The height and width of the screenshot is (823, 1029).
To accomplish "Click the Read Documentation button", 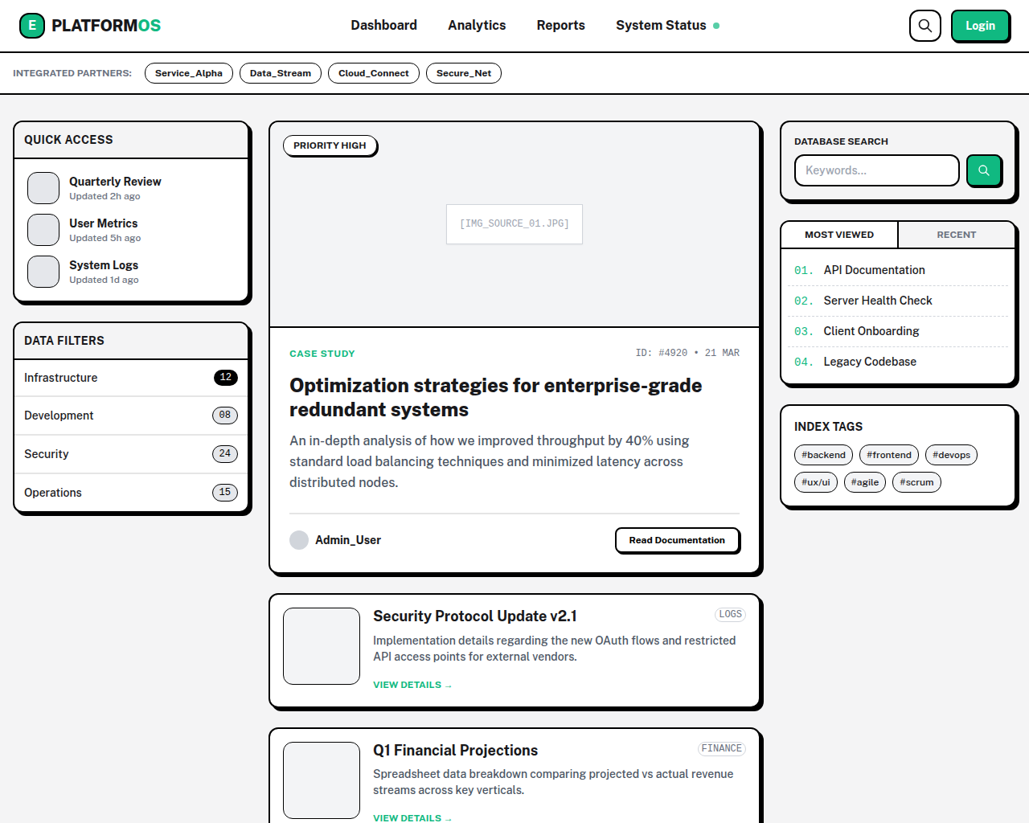I will tap(677, 540).
